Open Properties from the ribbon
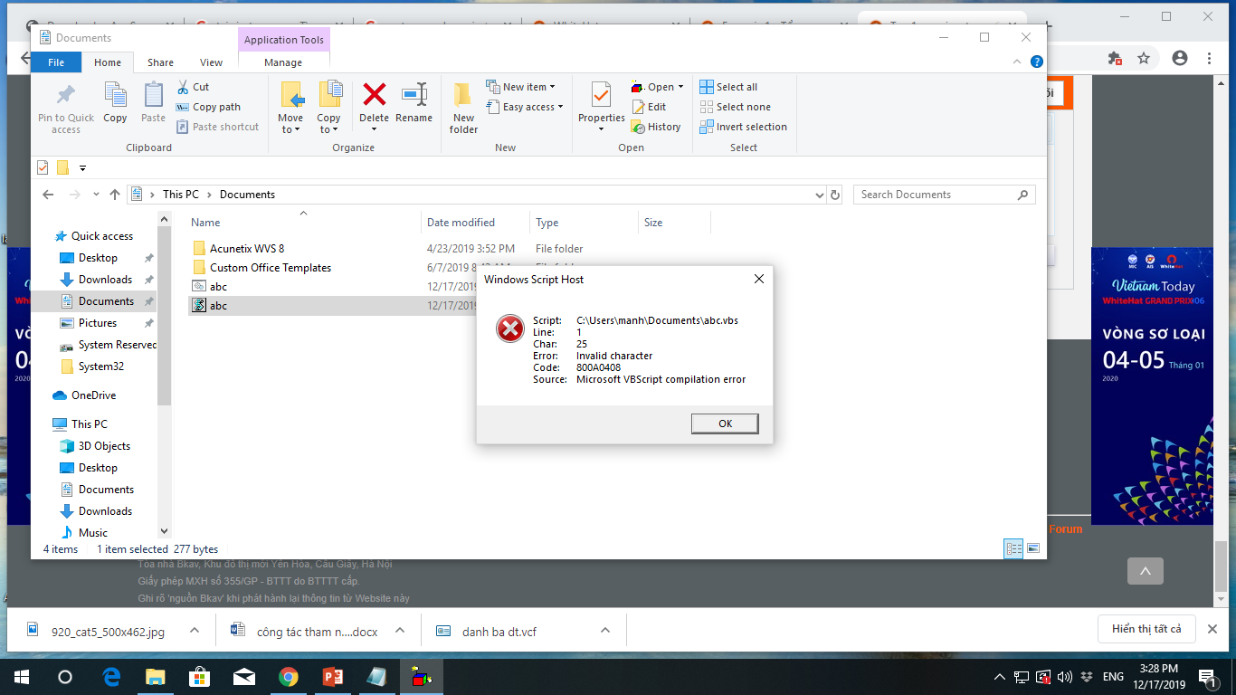Screen dimensions: 1236x695 pos(601,95)
